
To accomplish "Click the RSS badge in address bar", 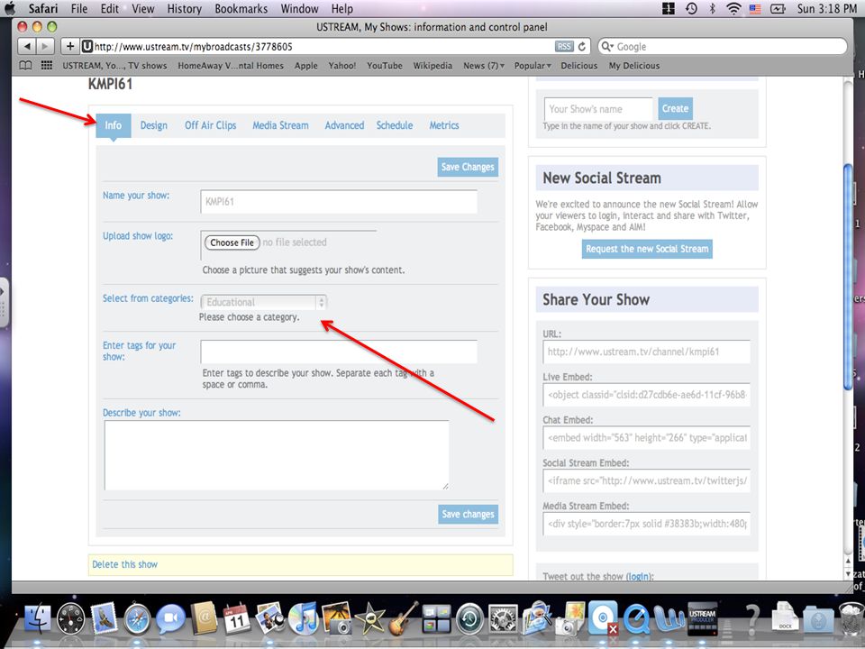I will point(564,47).
